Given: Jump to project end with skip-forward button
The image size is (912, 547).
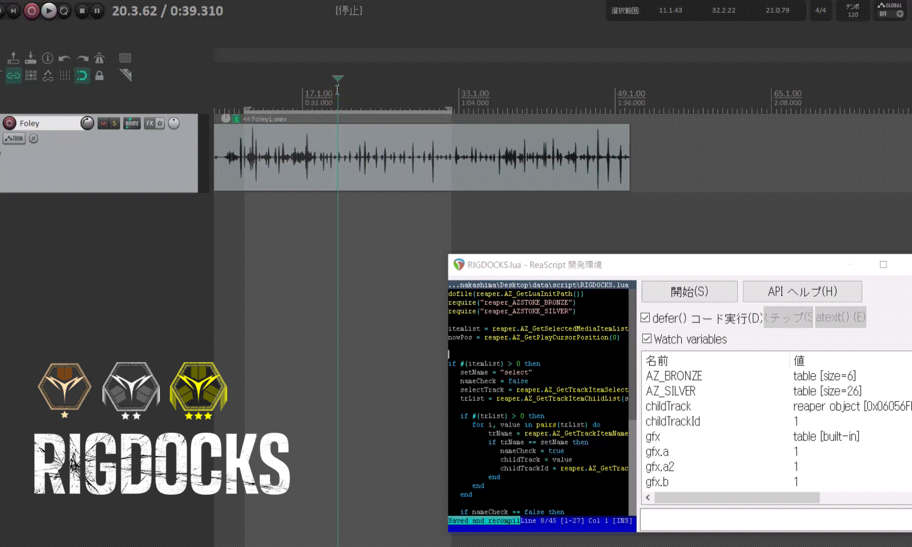Looking at the screenshot, I should (13, 10).
